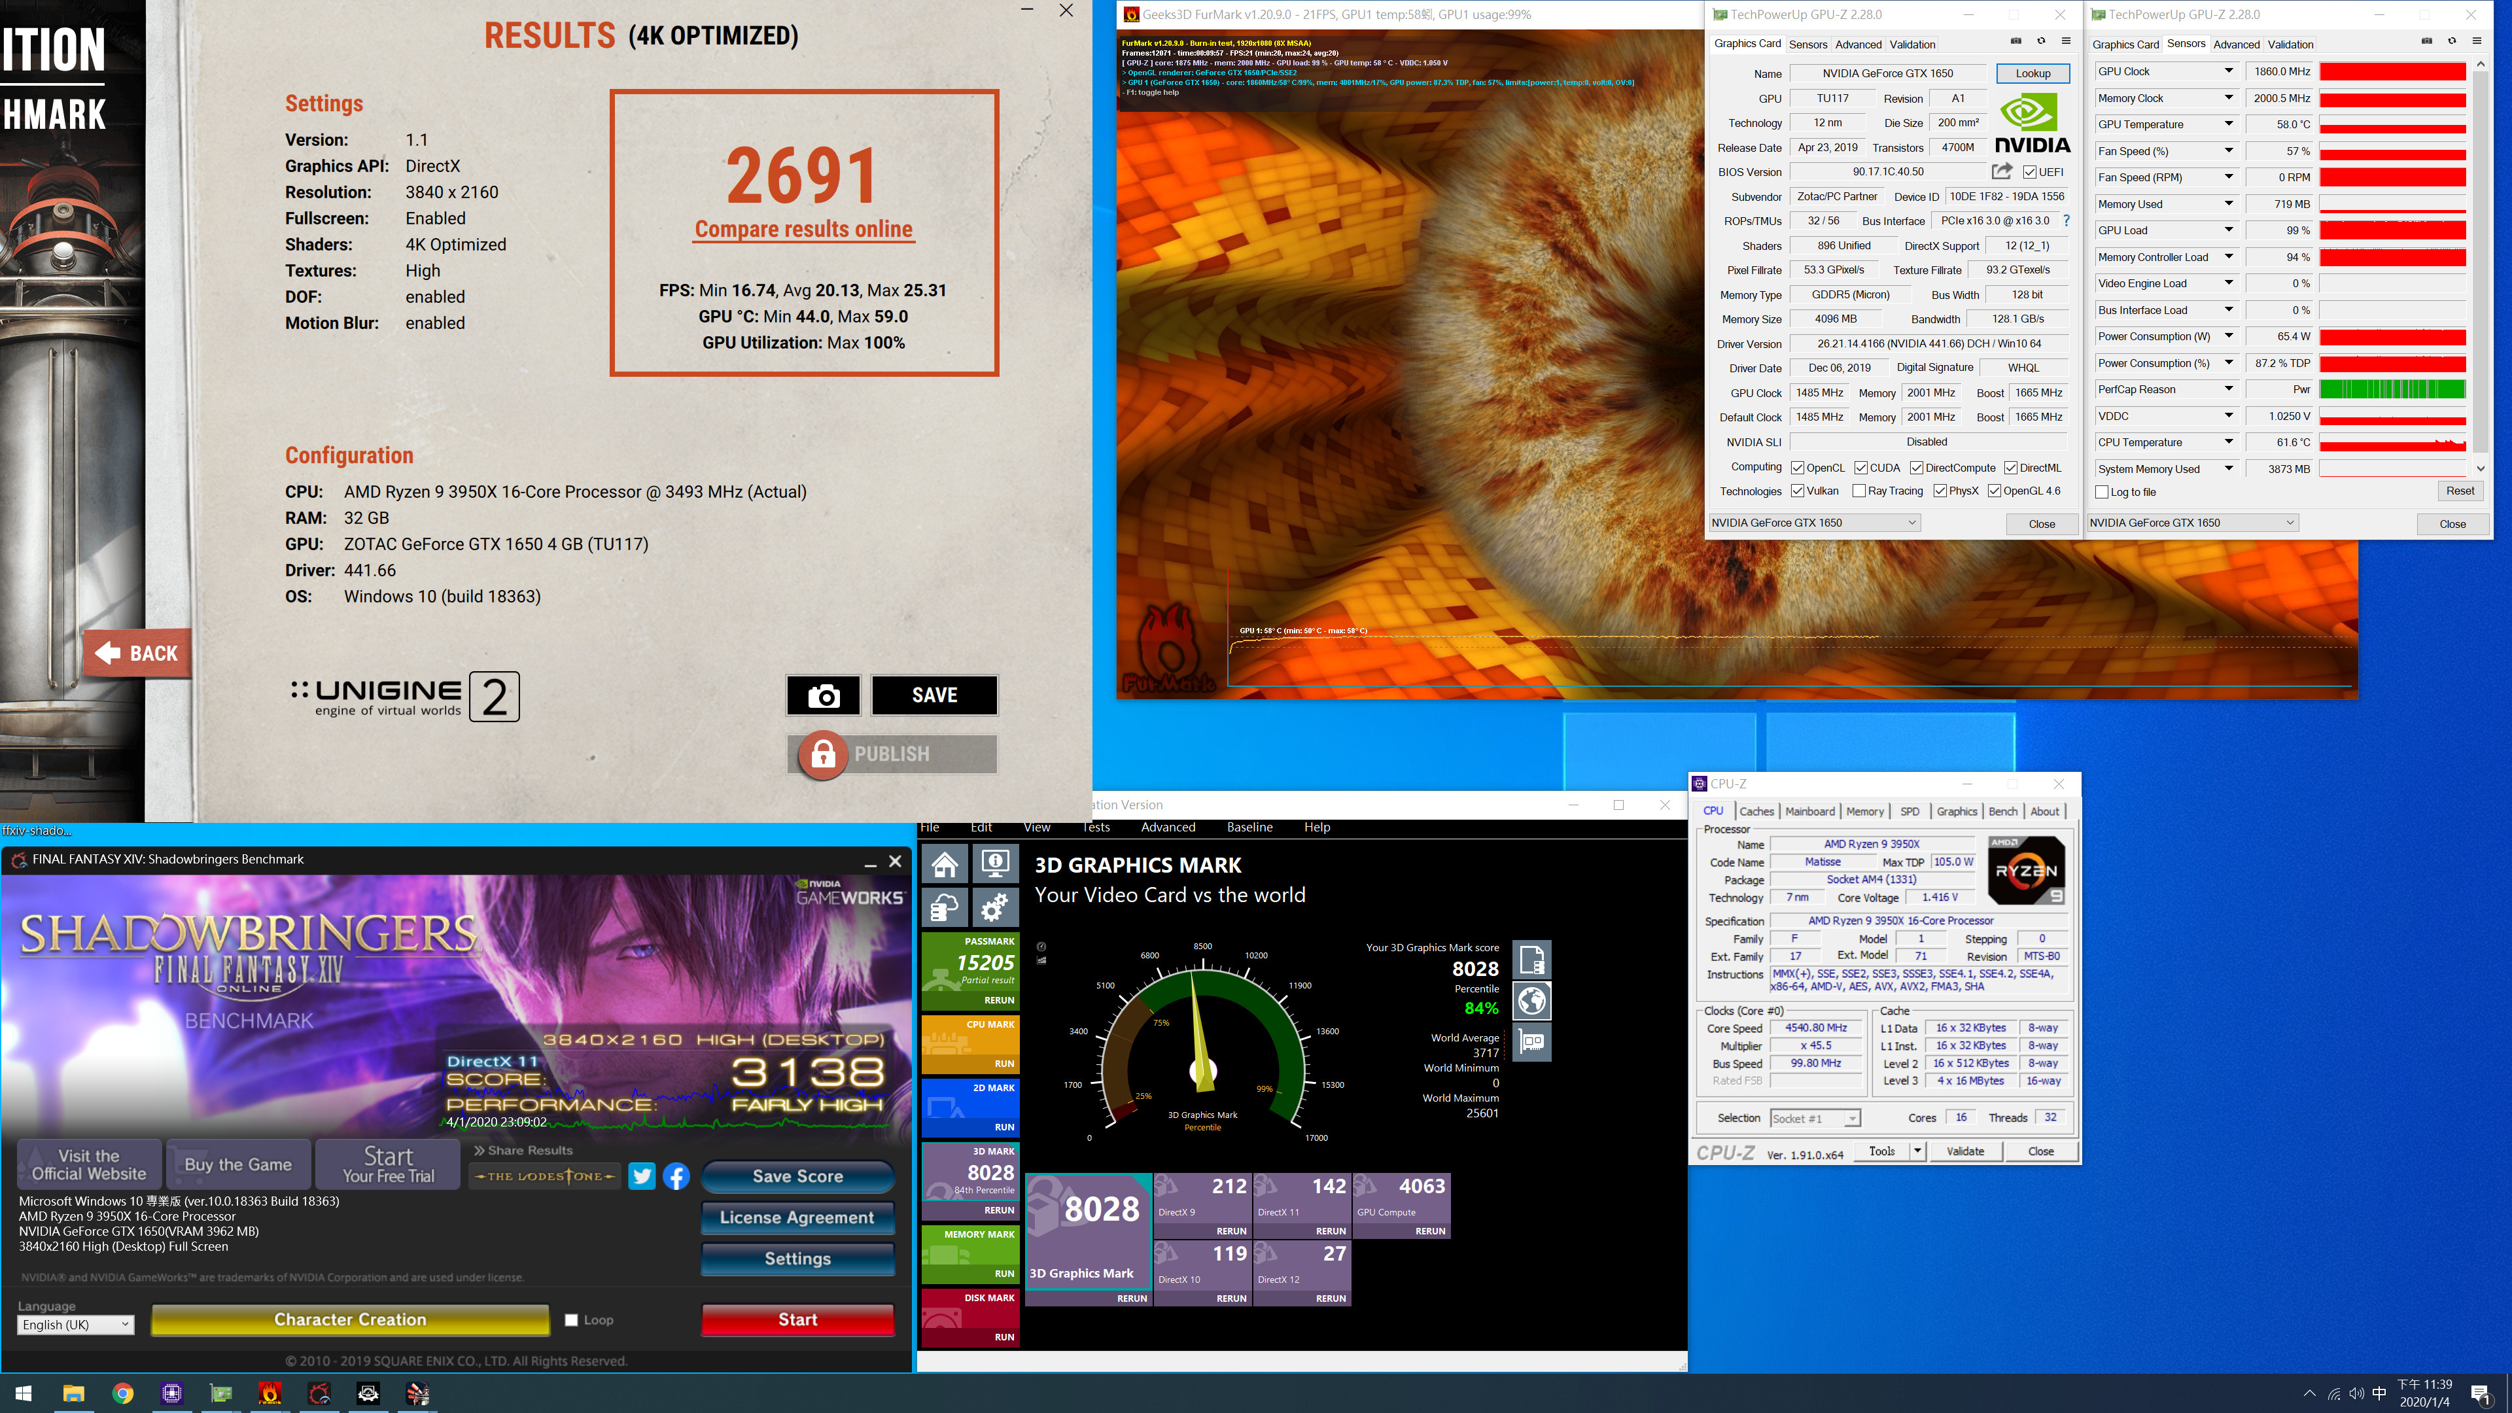
Task: Open GPU-Z Graphics Card hamburger menu
Action: point(2065,42)
